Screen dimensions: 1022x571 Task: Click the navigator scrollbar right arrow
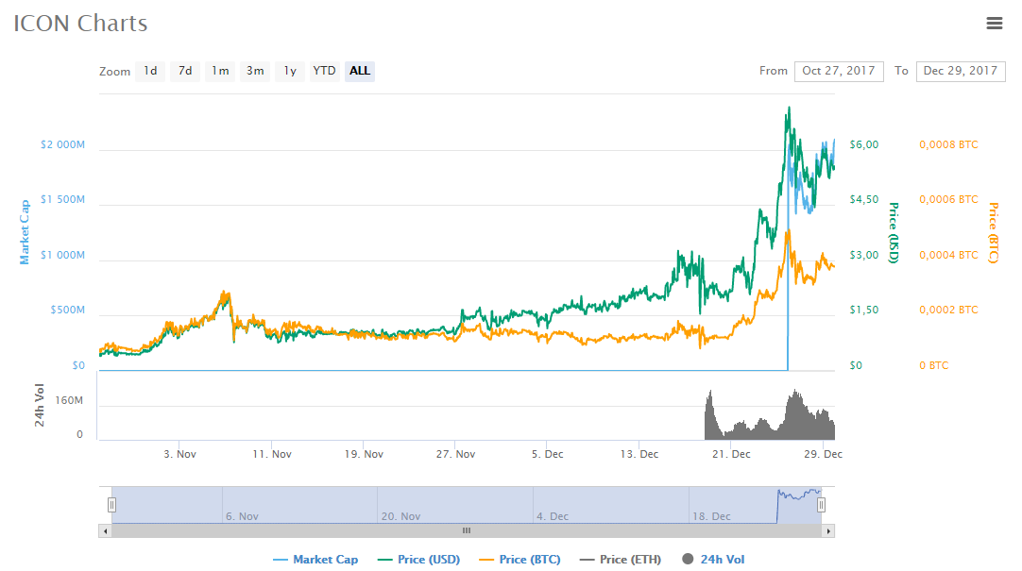pyautogui.click(x=828, y=531)
